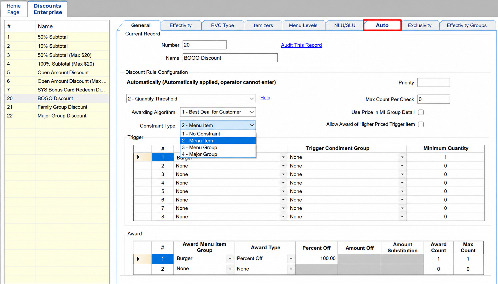Open the Effectivity Groups tab
498x284 pixels.
466,25
